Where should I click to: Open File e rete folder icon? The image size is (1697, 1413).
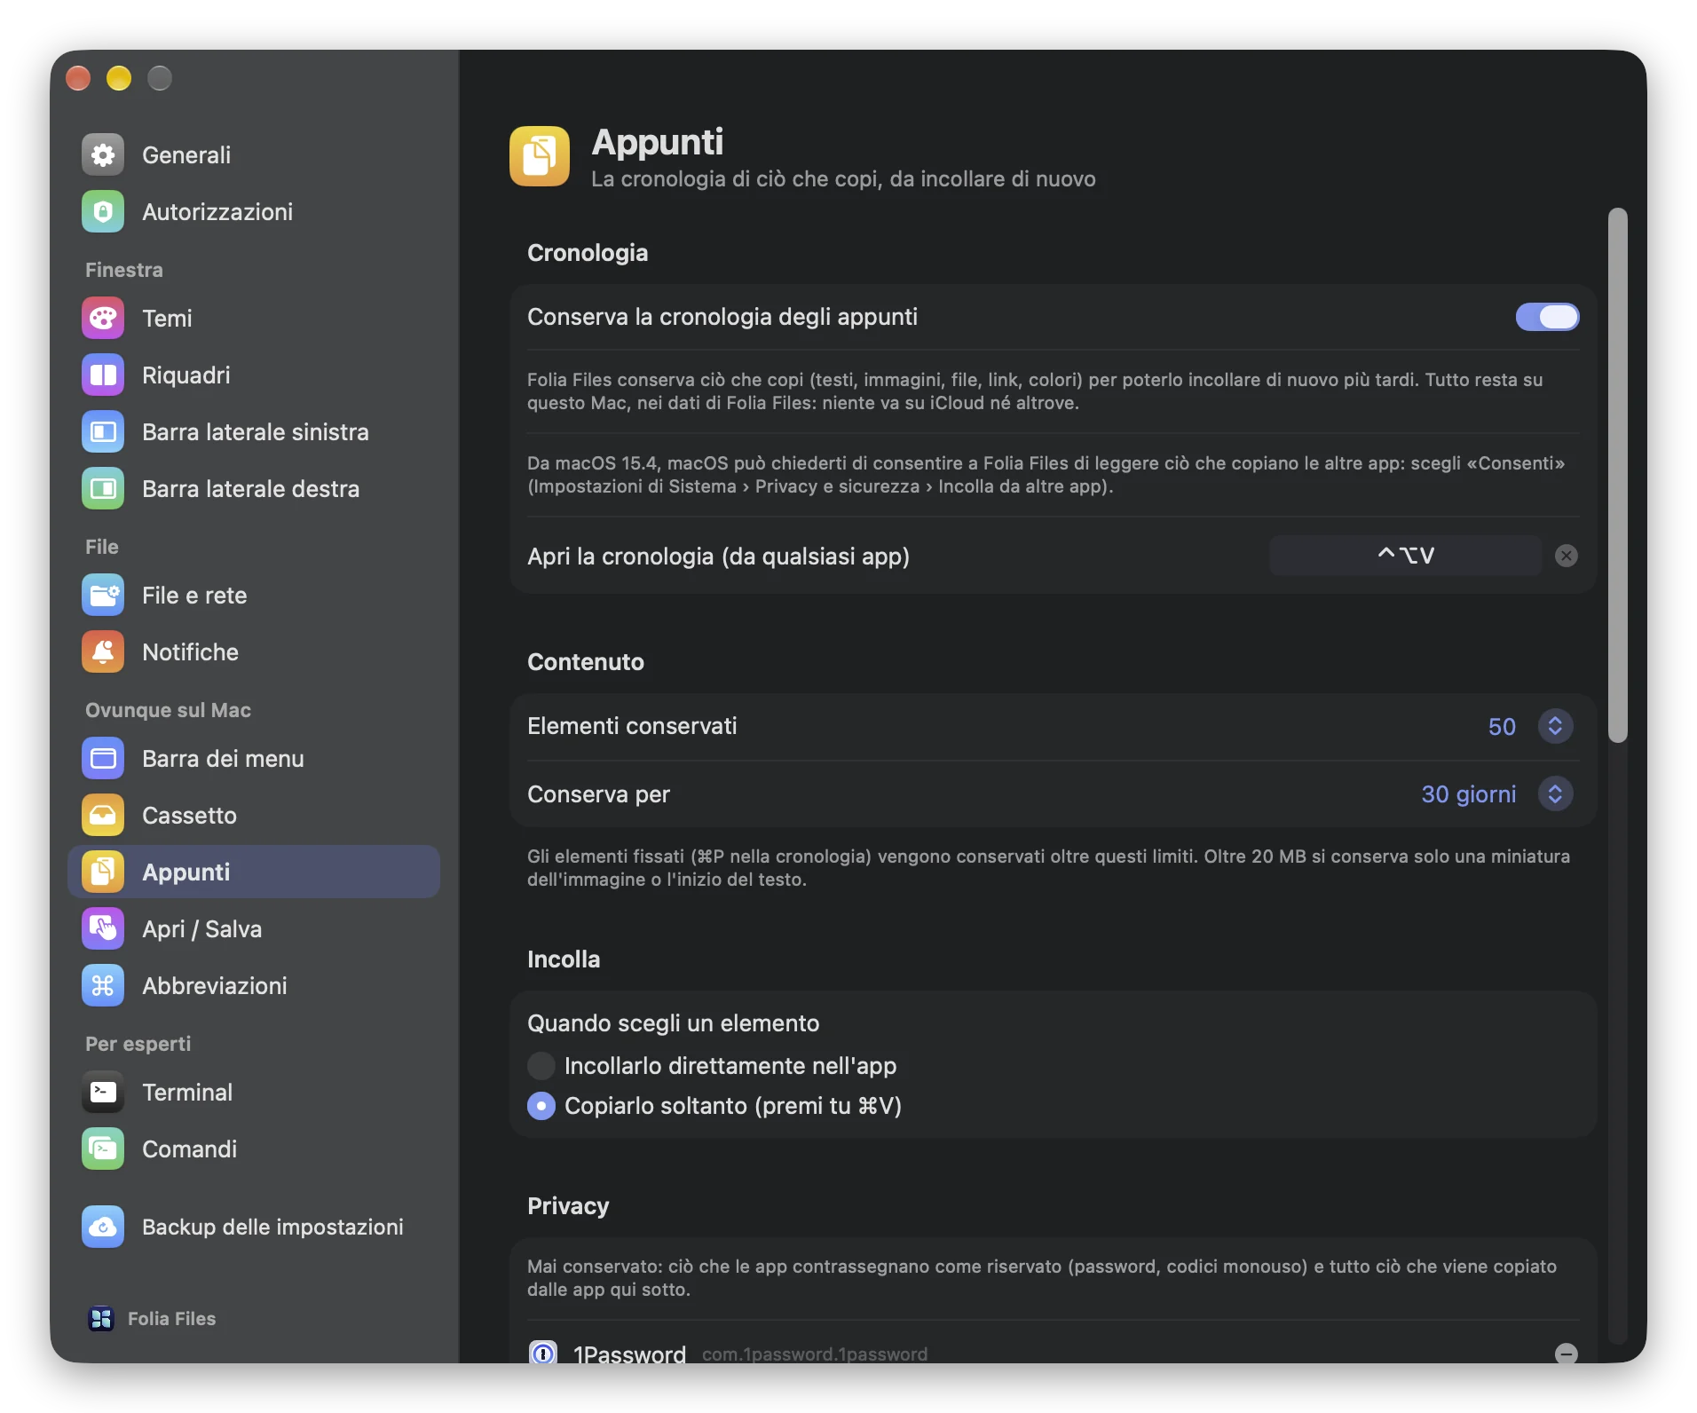pyautogui.click(x=103, y=596)
